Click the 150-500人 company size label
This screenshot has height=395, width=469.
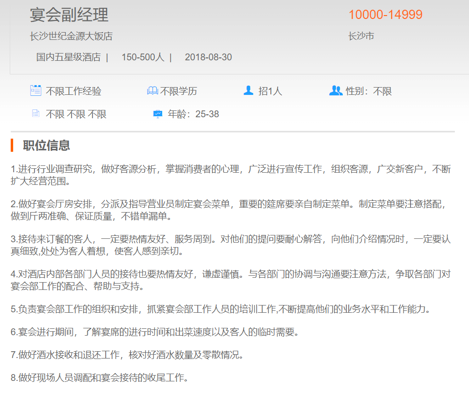pyautogui.click(x=143, y=57)
